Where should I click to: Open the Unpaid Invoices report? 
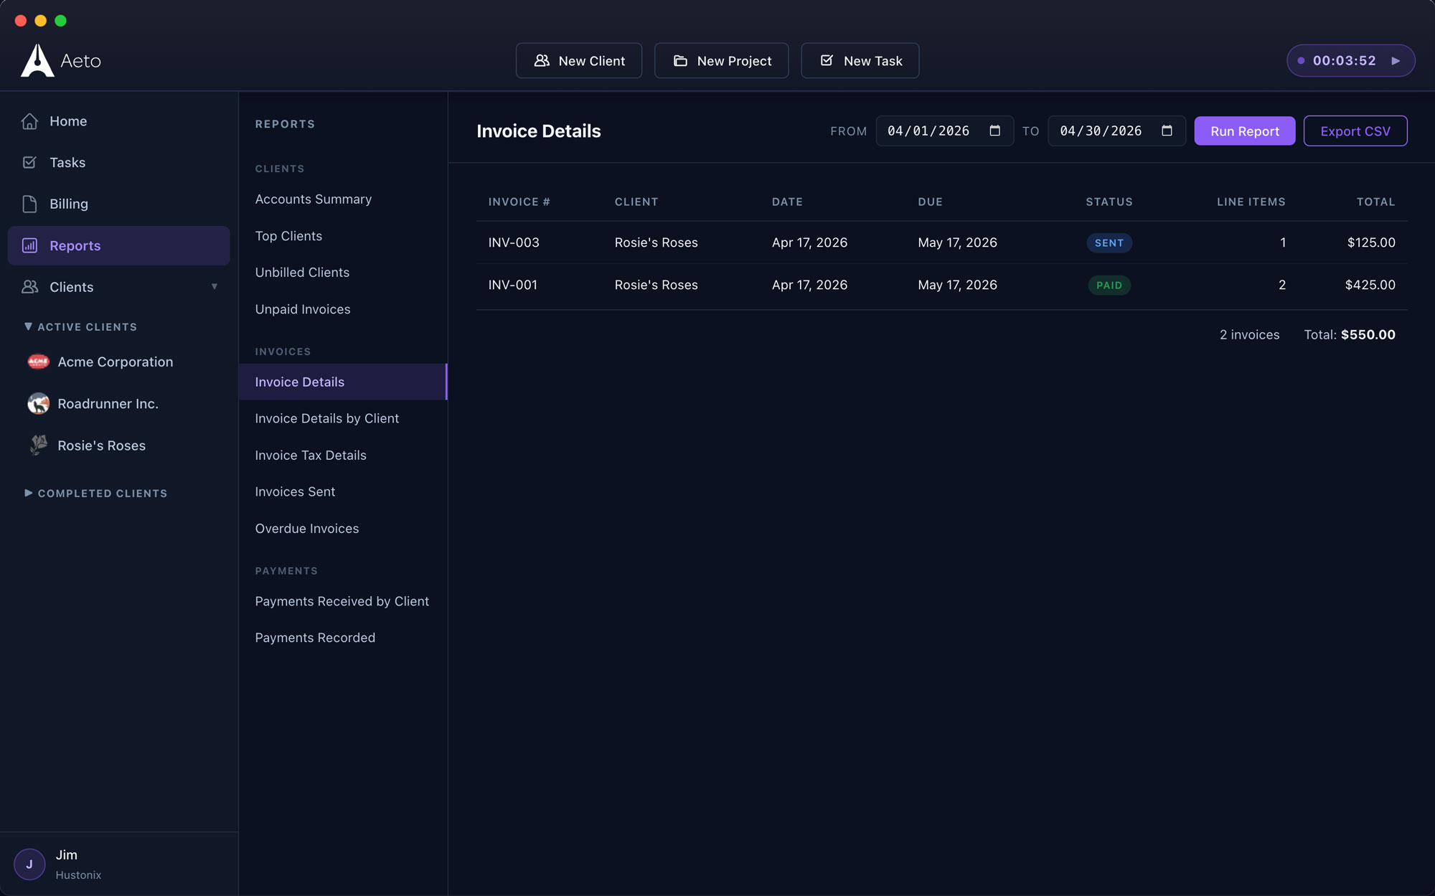[x=343, y=308]
